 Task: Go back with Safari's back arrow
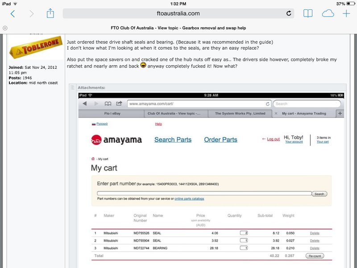pyautogui.click(x=13, y=14)
